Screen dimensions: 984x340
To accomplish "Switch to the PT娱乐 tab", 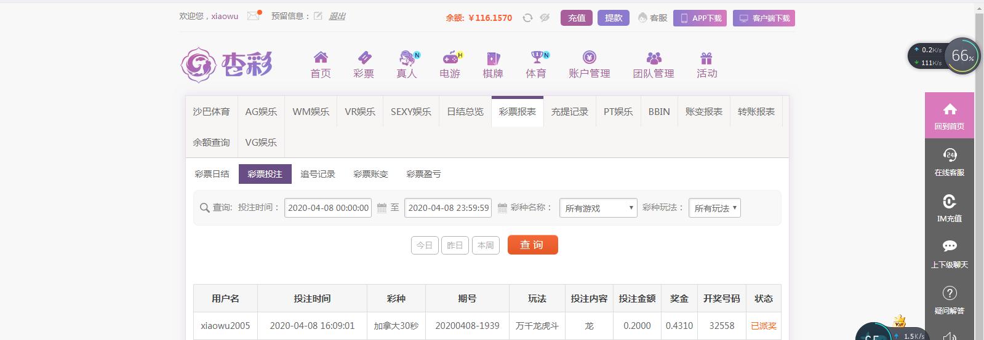I will [x=618, y=111].
